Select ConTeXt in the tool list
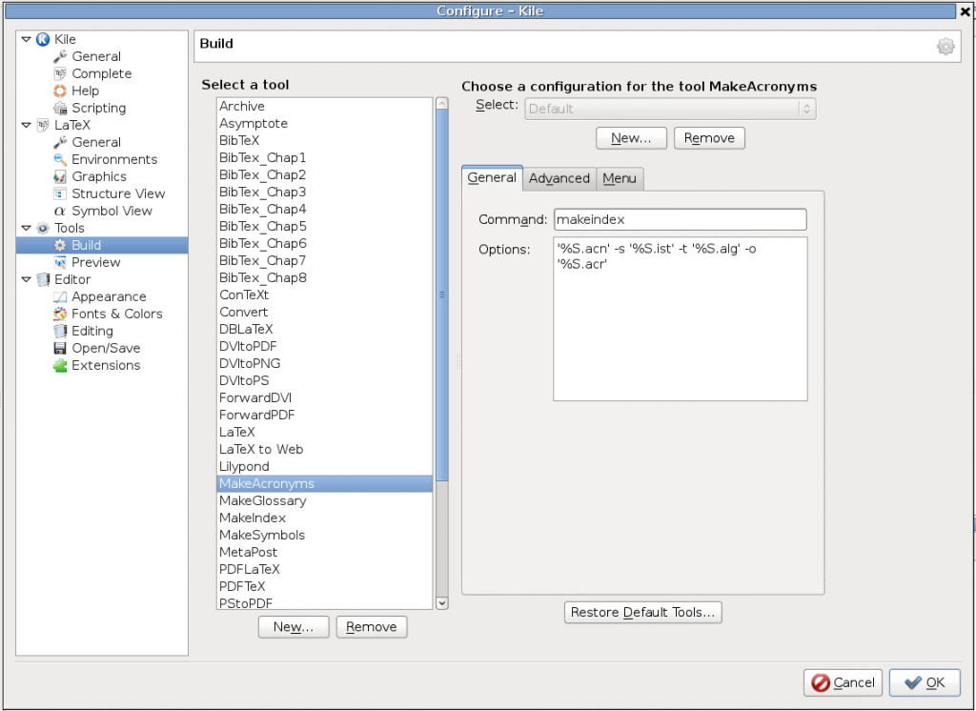Image resolution: width=976 pixels, height=711 pixels. [x=324, y=295]
